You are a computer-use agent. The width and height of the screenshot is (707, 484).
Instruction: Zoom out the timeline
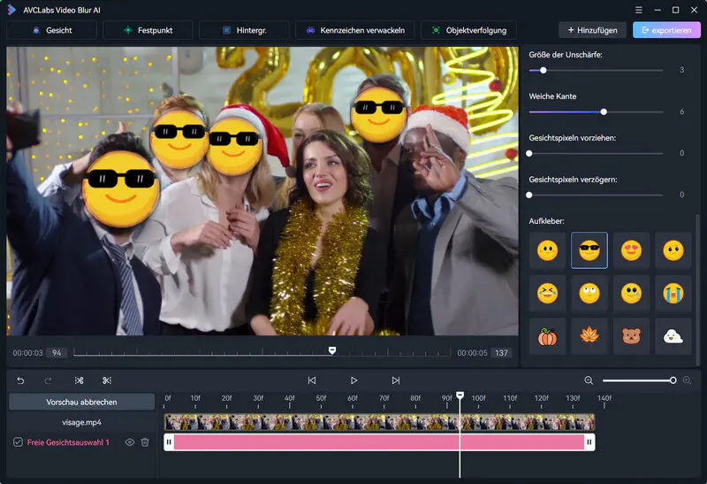[589, 380]
